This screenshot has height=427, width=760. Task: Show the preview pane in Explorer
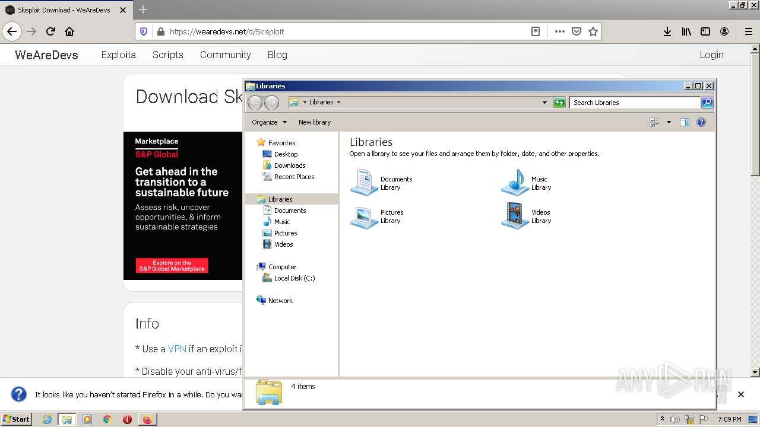(684, 122)
